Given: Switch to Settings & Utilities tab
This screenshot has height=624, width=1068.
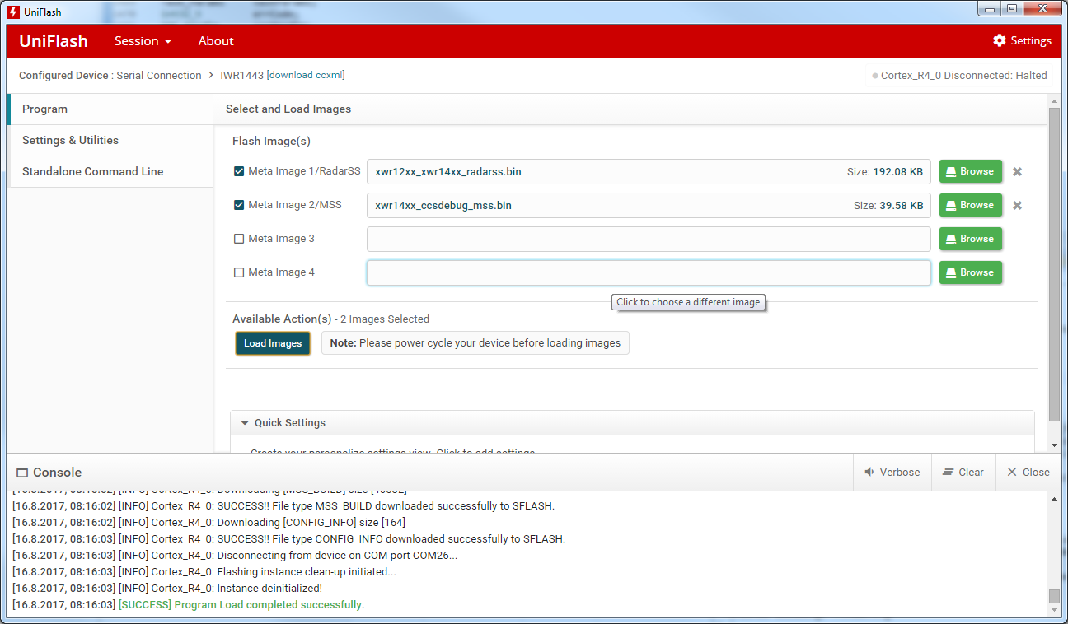Looking at the screenshot, I should click(x=110, y=140).
